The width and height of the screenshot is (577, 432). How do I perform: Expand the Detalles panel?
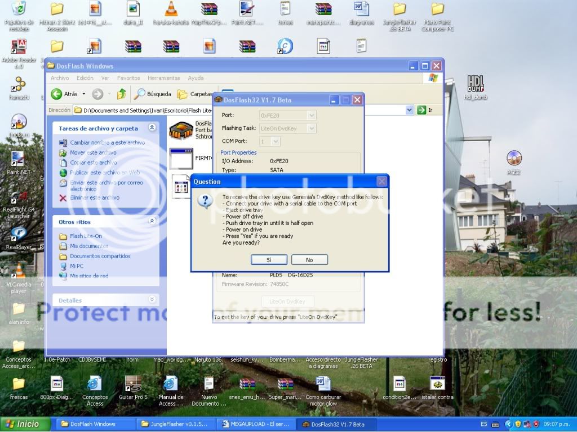[152, 300]
